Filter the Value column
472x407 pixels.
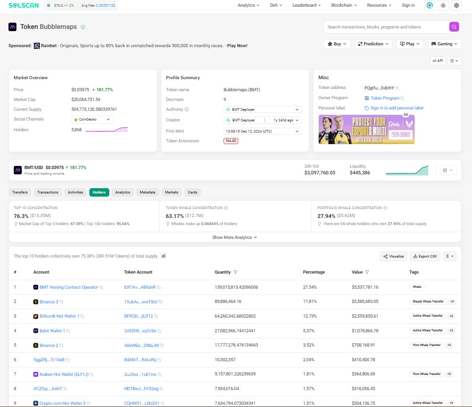point(367,272)
